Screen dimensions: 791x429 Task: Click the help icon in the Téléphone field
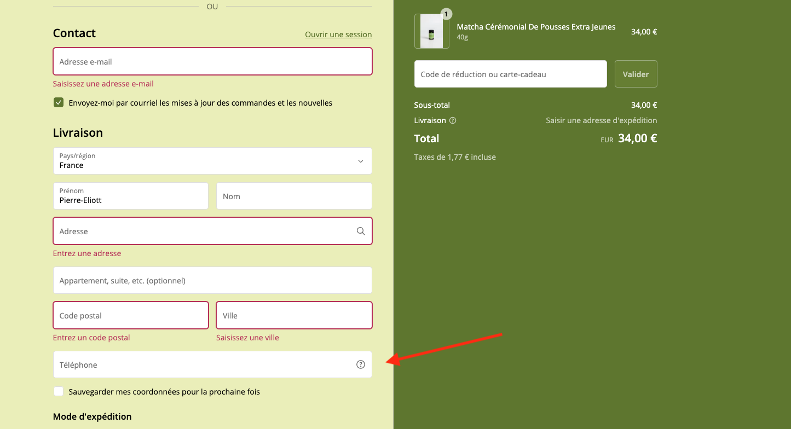point(360,364)
